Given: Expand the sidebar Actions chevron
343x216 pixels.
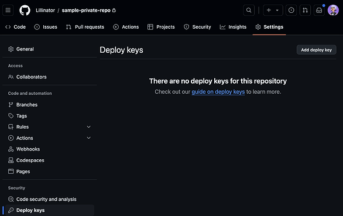Looking at the screenshot, I should pyautogui.click(x=88, y=138).
